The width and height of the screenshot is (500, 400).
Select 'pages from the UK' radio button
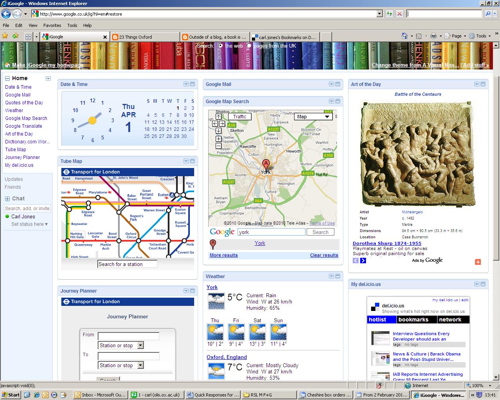(x=249, y=46)
